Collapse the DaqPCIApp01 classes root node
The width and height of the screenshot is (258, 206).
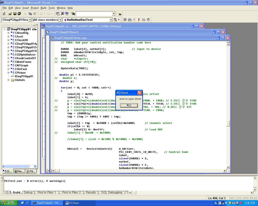[x=5, y=29]
